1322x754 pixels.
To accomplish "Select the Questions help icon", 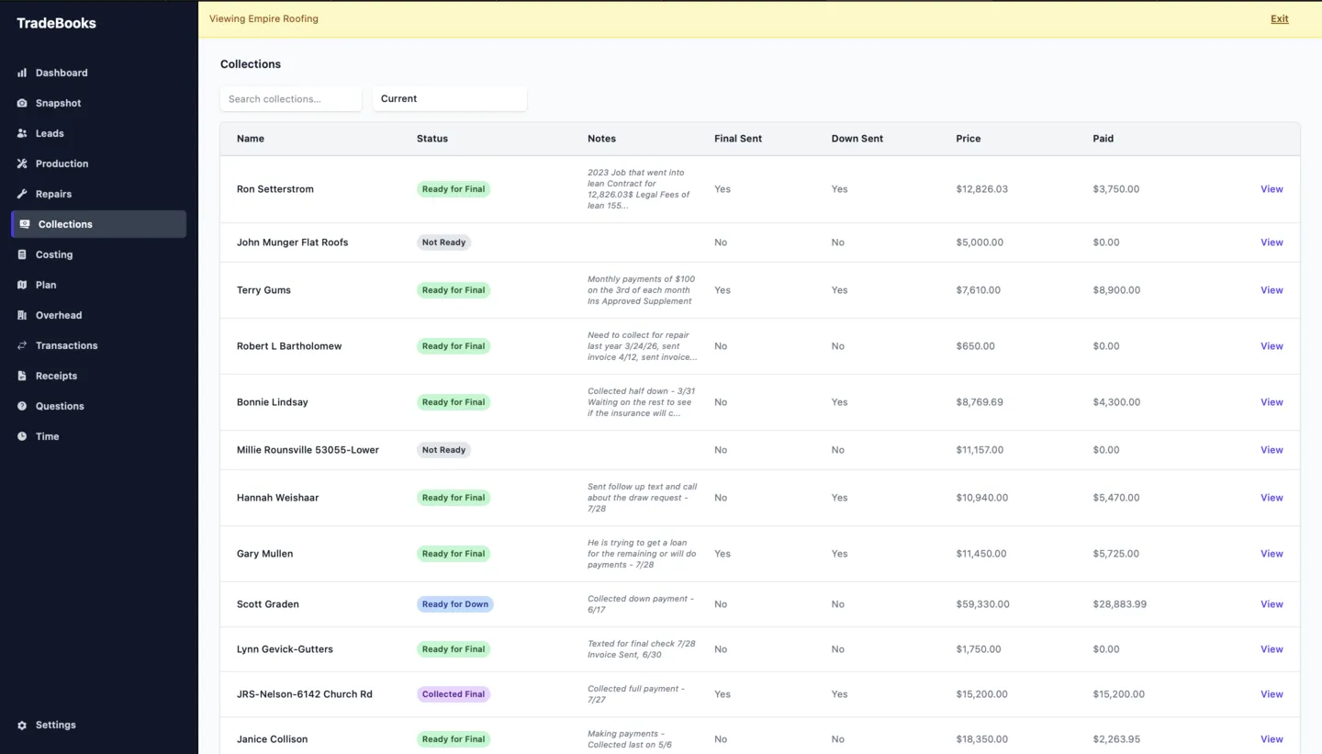I will click(22, 406).
